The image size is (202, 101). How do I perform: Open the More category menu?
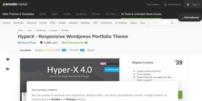point(143,23)
